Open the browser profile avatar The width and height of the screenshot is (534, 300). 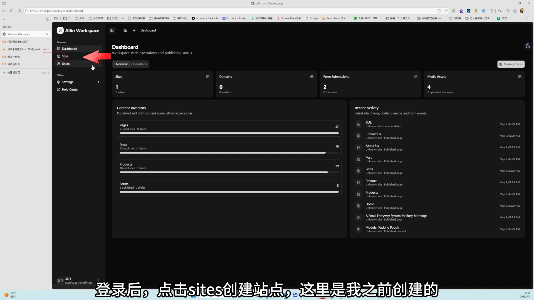click(522, 11)
